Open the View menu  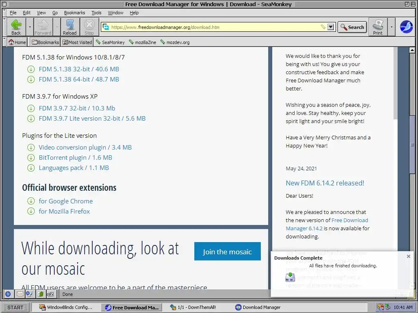[x=41, y=13]
